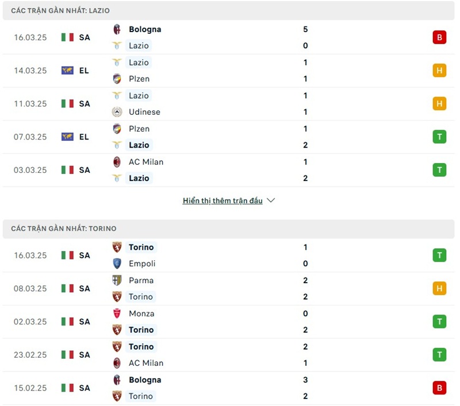Click the Plzen club badge

click(118, 79)
